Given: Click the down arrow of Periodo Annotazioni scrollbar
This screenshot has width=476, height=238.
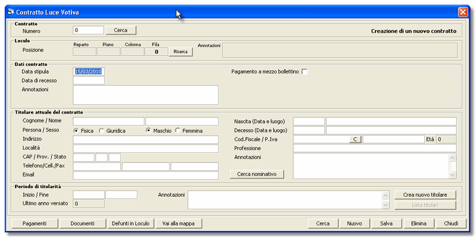Looking at the screenshot, I should 386,205.
